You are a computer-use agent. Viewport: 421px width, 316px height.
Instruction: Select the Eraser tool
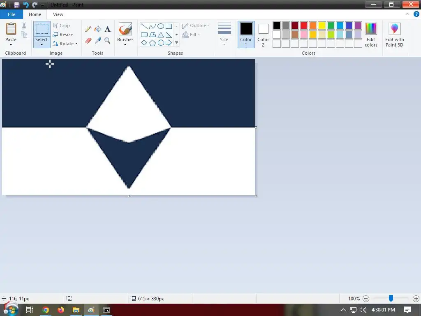coord(88,41)
